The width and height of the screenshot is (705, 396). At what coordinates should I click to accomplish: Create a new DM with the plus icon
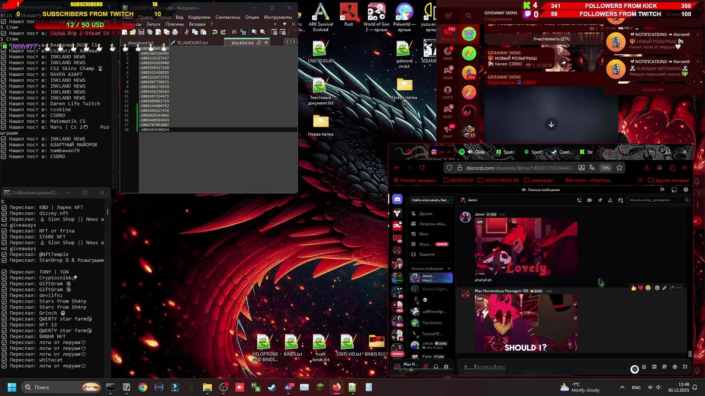(448, 268)
